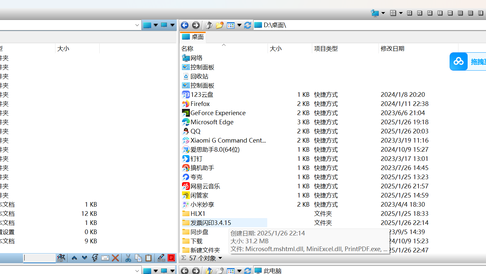486x274 pixels.
Task: Select the Firefox shortcut
Action: pos(196,104)
